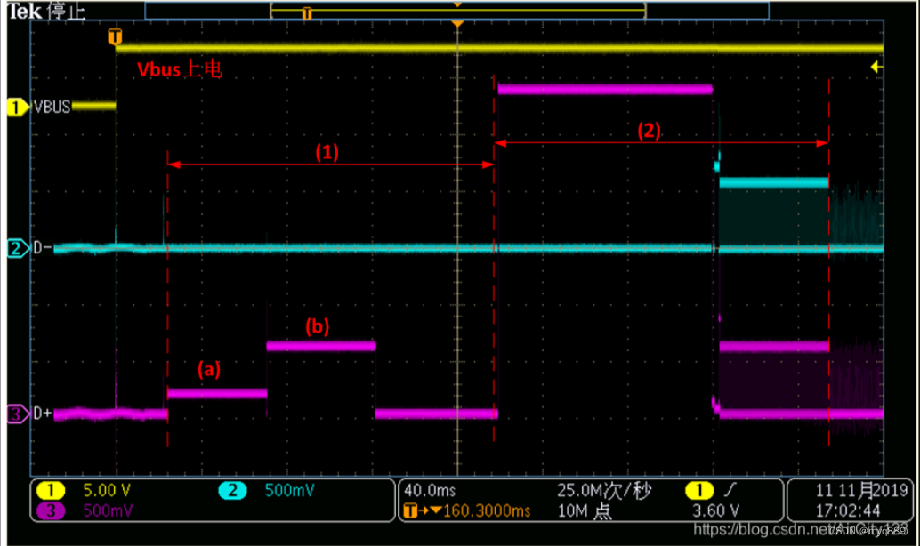Screen dimensions: 920x546
Task: Click the rising-edge slope icon in trigger readout
Action: point(730,489)
